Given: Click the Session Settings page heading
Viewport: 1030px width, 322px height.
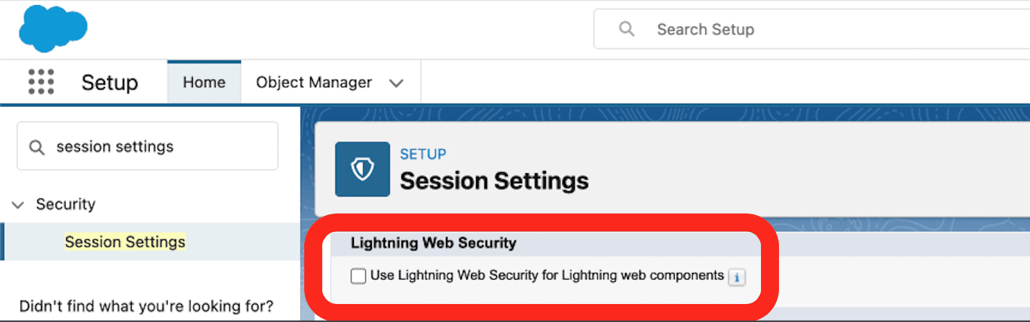Looking at the screenshot, I should pos(494,180).
